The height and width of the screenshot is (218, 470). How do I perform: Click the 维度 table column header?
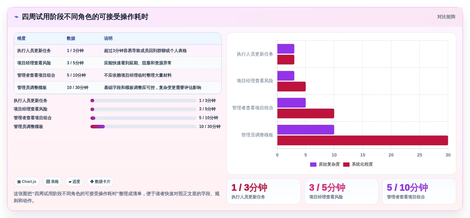coord(21,39)
